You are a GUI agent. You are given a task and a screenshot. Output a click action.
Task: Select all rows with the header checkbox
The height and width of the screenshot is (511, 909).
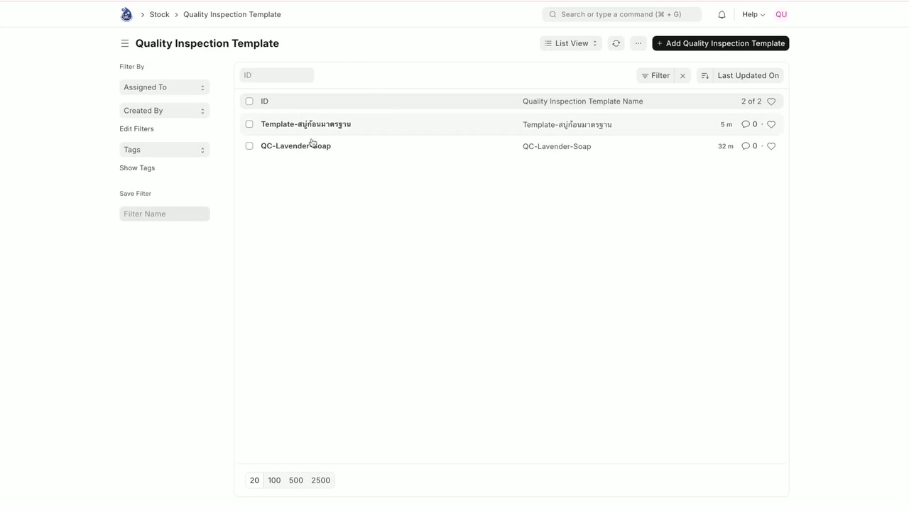(x=249, y=101)
